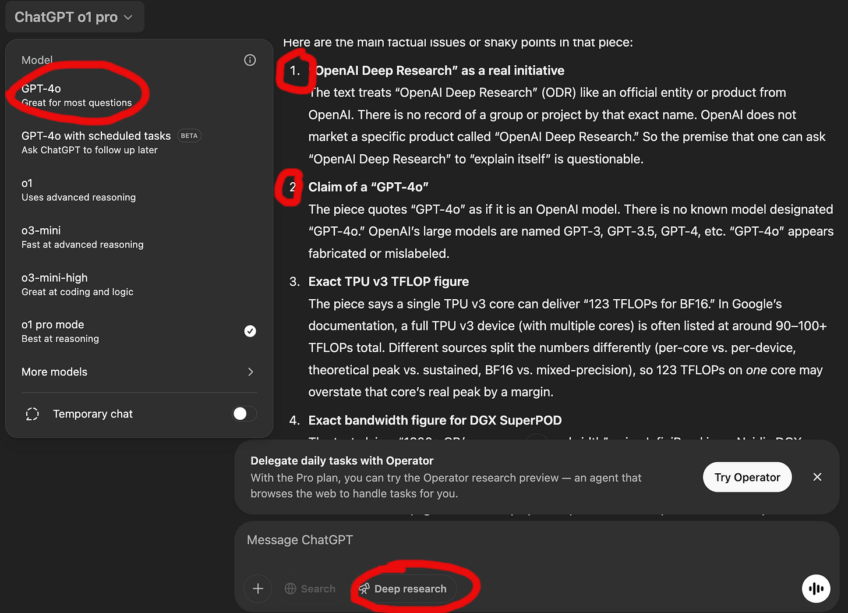Click the heading 'Exact TPU v3 TFLOP figure'

coord(388,282)
